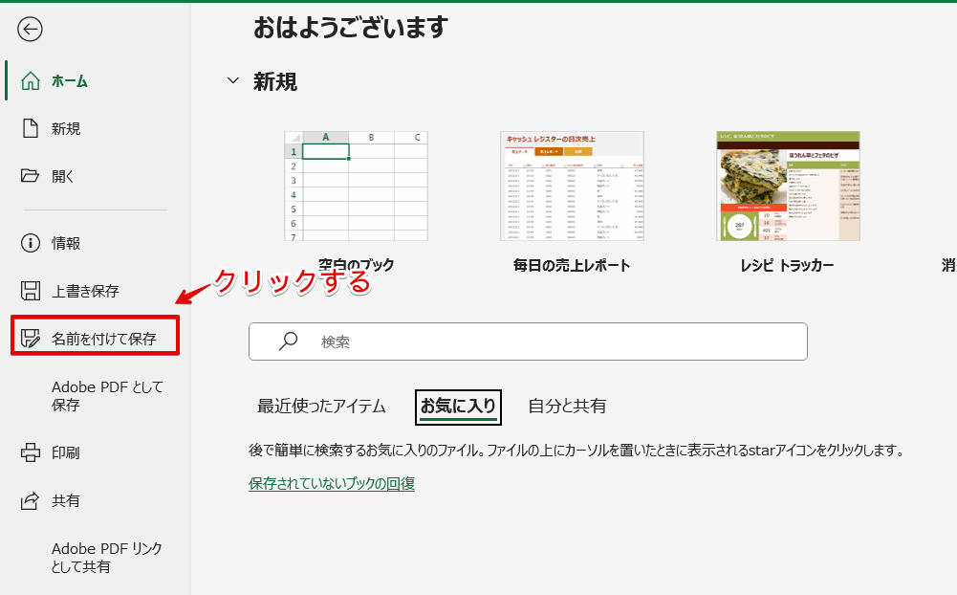Click the 共有 (Share) icon

pyautogui.click(x=32, y=500)
